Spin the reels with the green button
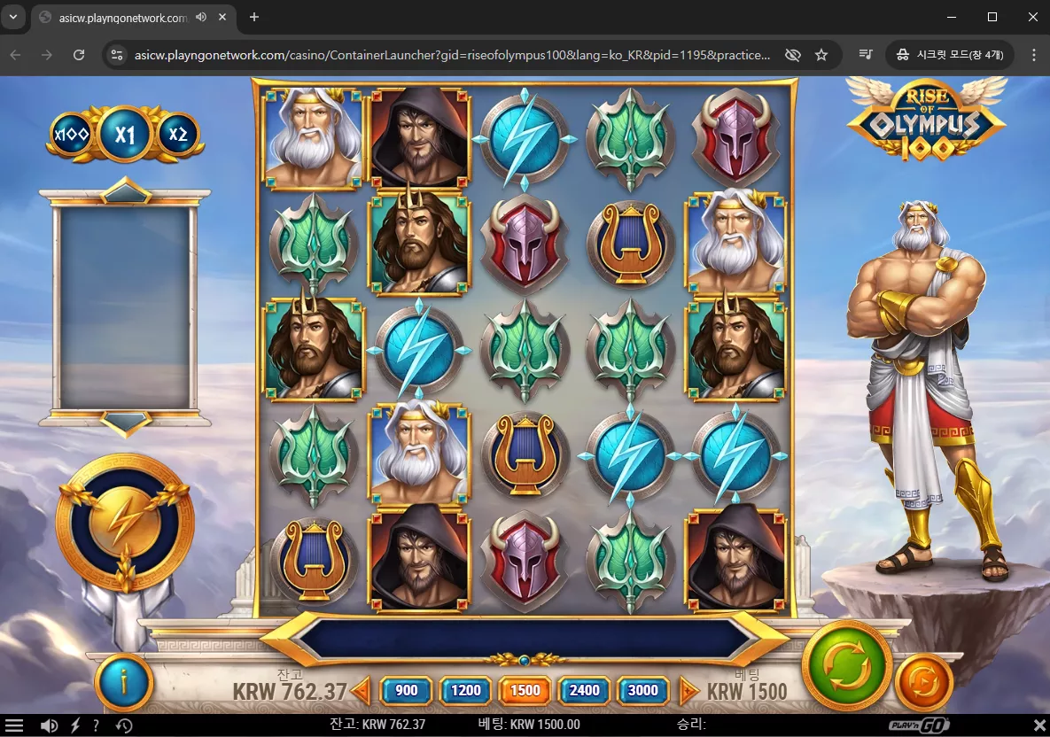The width and height of the screenshot is (1050, 737). point(846,666)
